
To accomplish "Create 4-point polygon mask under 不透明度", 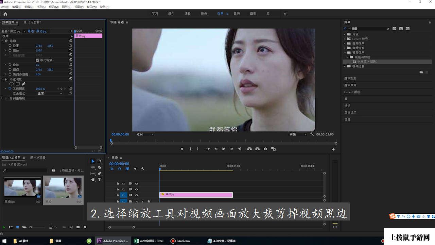I will click(x=18, y=84).
